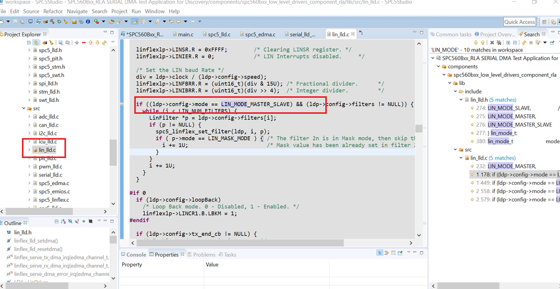Click Collapse All in Project Explorer toolbar
560x289 pixels.
tap(29, 43)
